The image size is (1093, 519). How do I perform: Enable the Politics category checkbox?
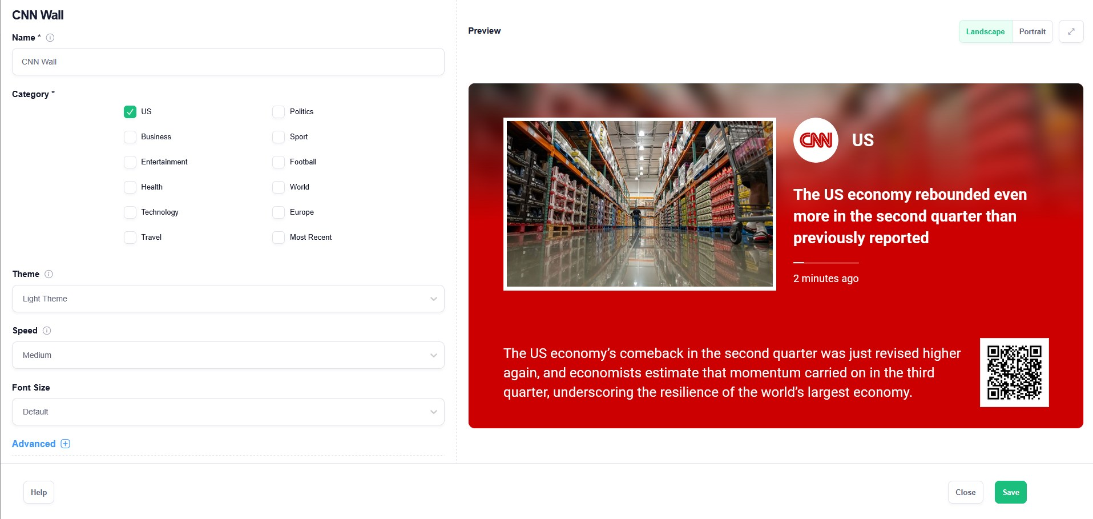click(279, 112)
